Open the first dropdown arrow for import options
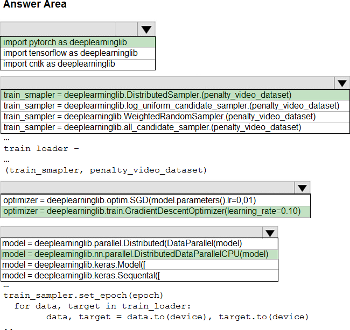The width and height of the screenshot is (350, 330). pyautogui.click(x=146, y=30)
